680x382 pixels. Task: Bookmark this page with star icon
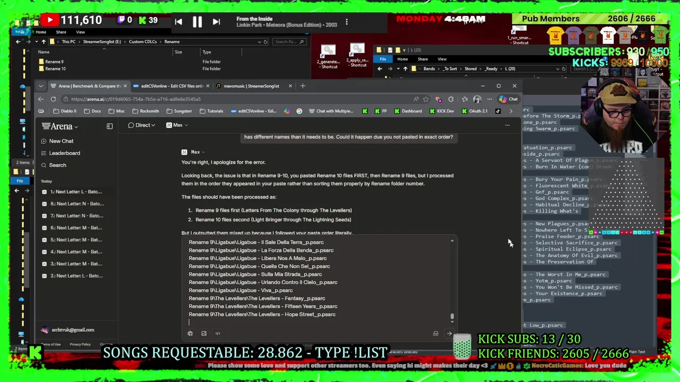(426, 99)
